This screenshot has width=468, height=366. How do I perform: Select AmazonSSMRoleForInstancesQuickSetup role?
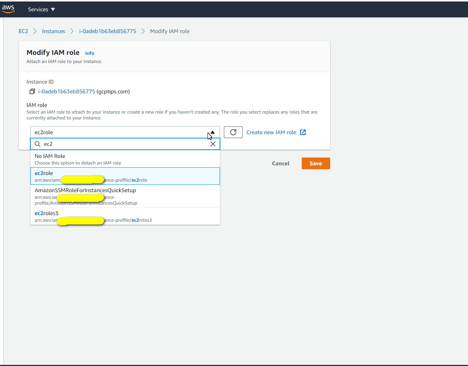125,196
